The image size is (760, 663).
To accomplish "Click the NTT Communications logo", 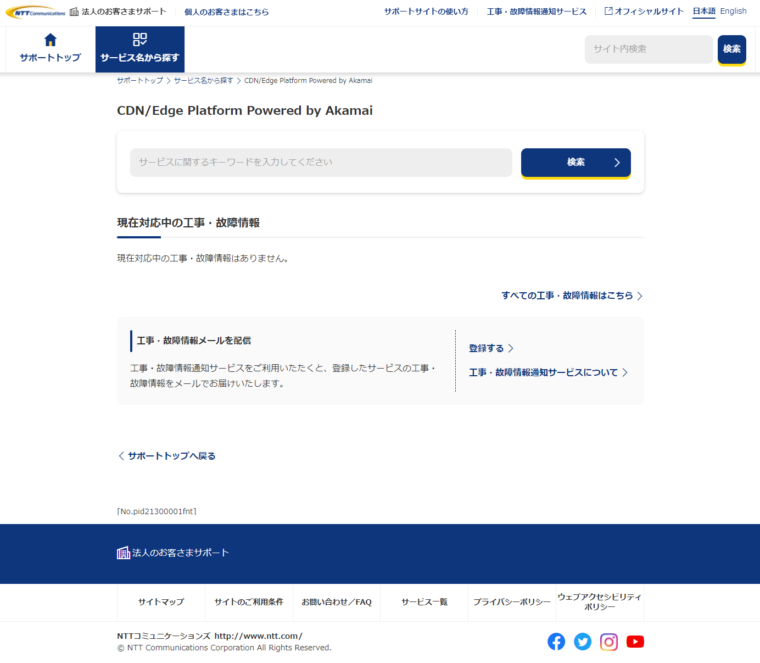I will click(x=36, y=12).
